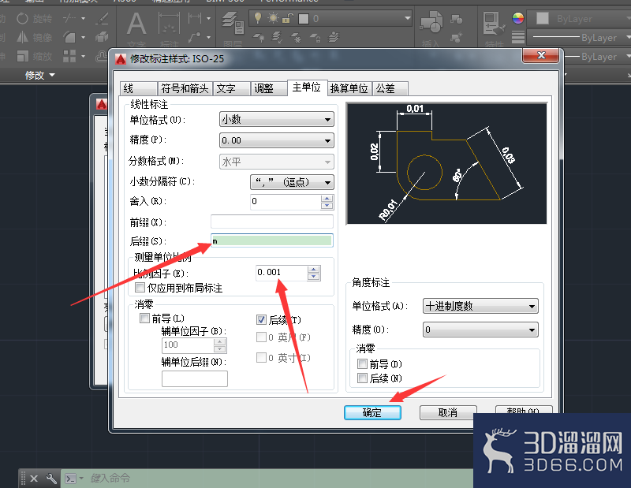The width and height of the screenshot is (631, 488).
Task: Expand the layer name dropdown showing 0
Action: pos(407,18)
